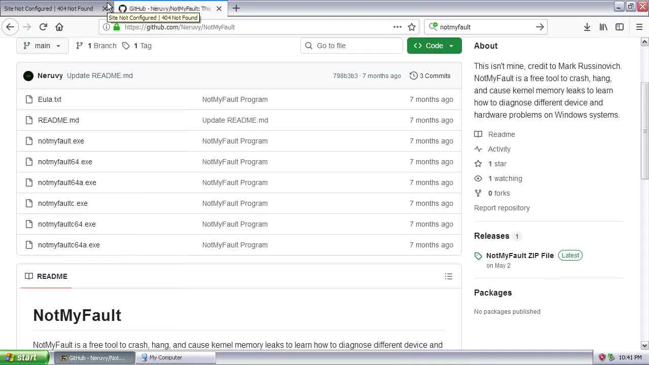Image resolution: width=649 pixels, height=365 pixels.
Task: Click the Packages heading
Action: click(x=493, y=293)
